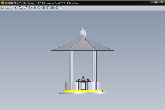Select the yellow base ring of the model
Viewport: 165px width, 110px height.
83,91
